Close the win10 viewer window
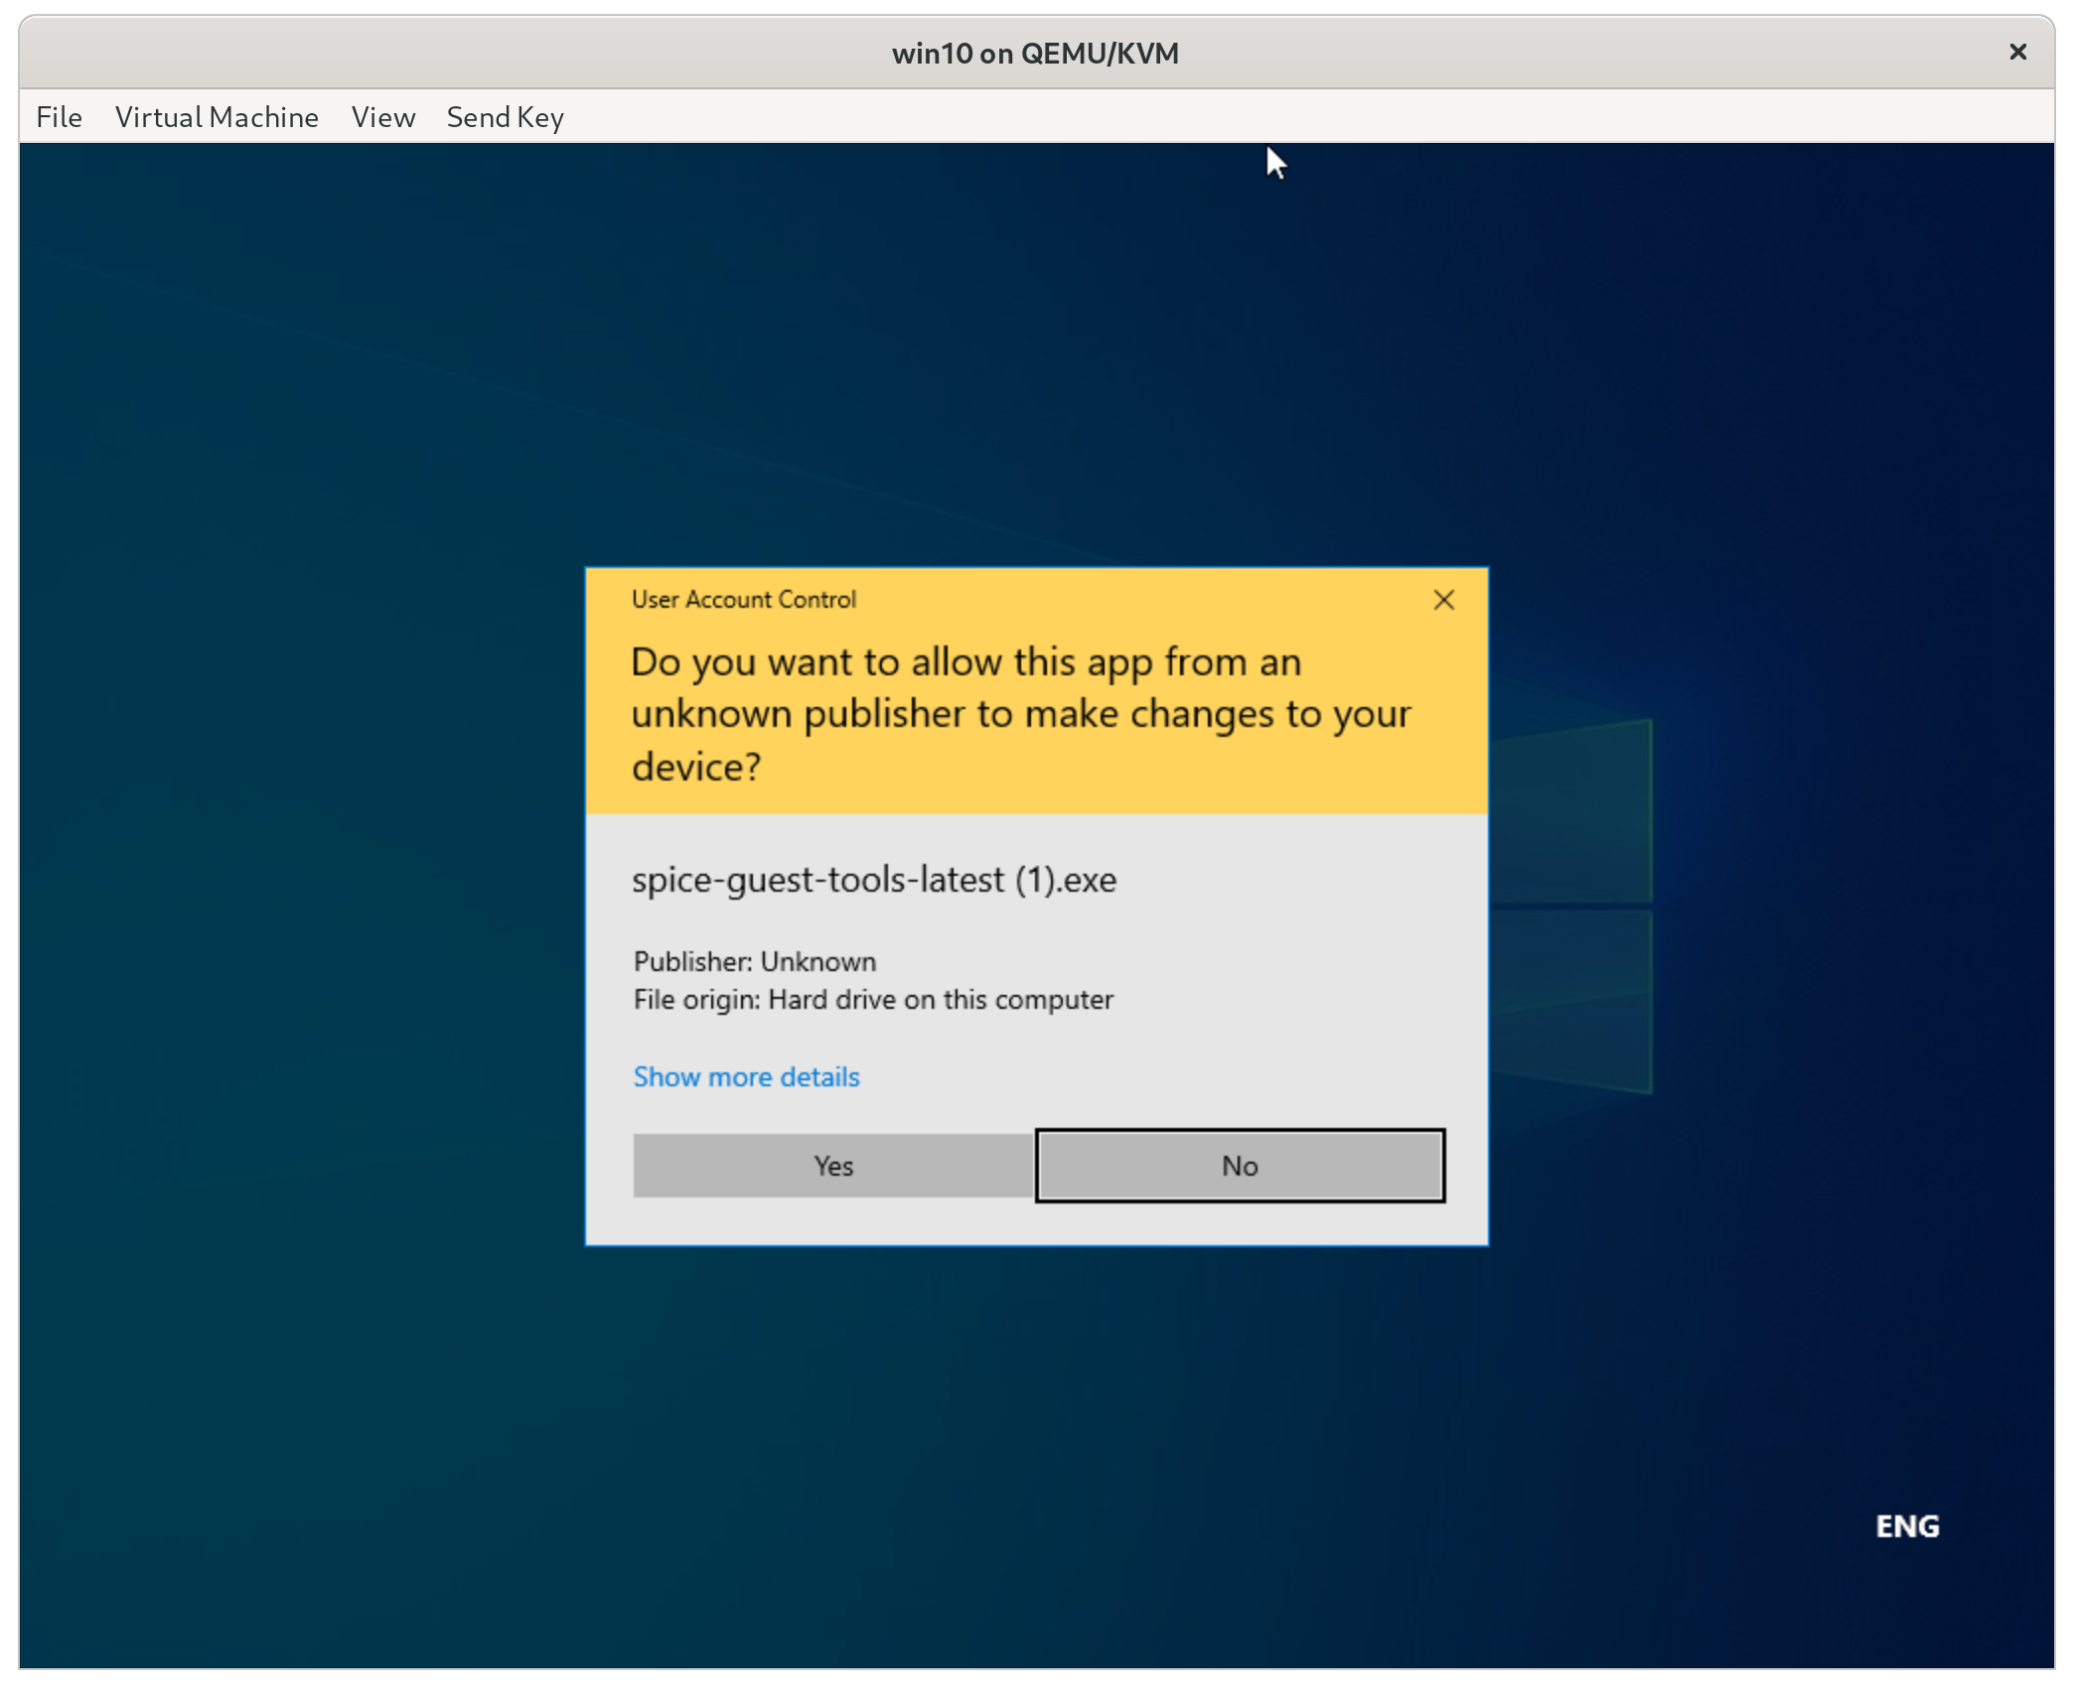 coord(2017,52)
